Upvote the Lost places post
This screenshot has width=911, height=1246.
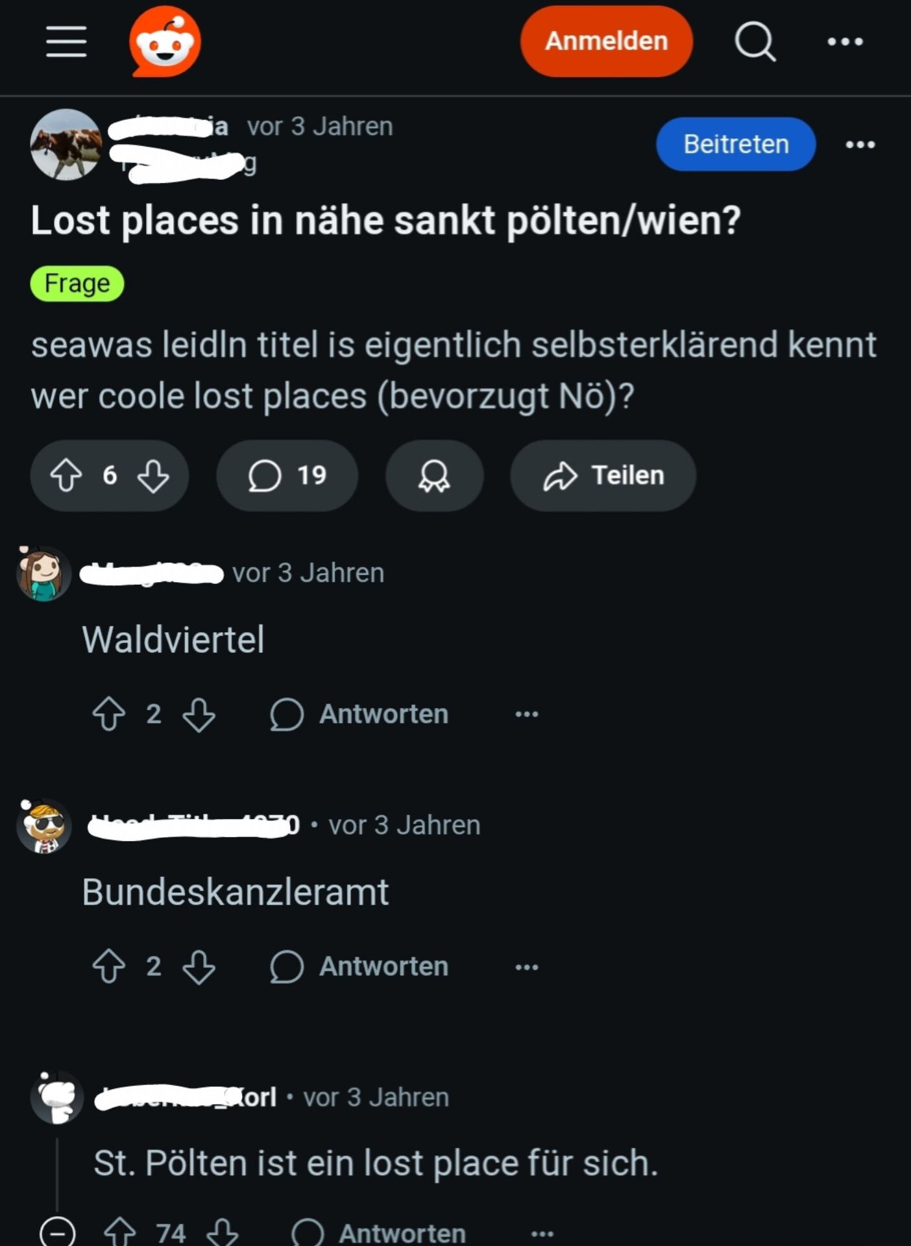coord(66,475)
